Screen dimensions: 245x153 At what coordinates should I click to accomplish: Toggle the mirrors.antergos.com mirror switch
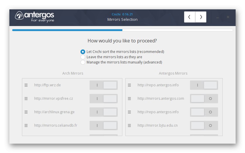pos(204,99)
